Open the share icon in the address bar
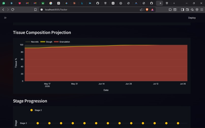This screenshot has width=205, height=128. click(x=141, y=10)
